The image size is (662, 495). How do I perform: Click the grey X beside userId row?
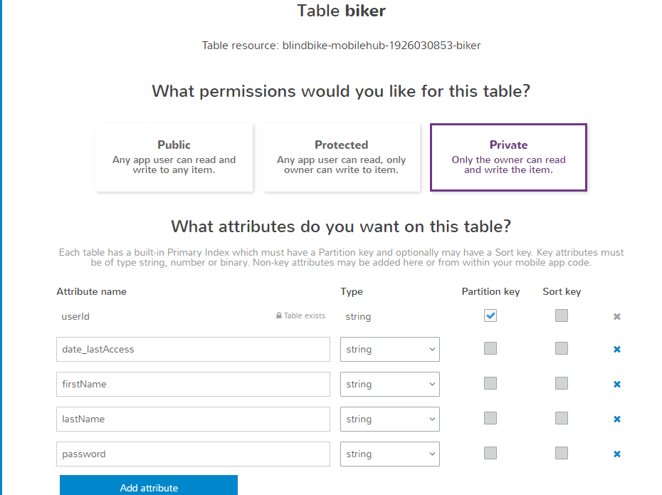(617, 316)
